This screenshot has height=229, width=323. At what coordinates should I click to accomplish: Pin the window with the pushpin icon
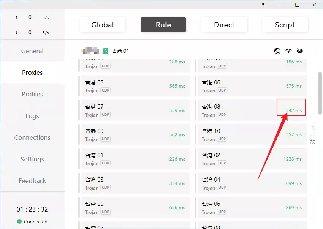tap(263, 5)
